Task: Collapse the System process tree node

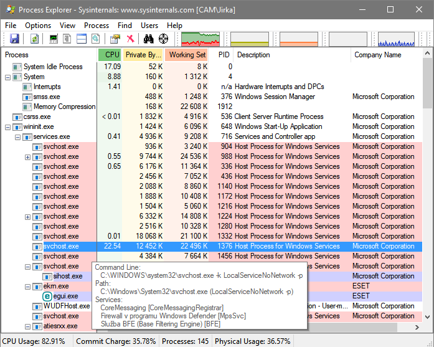Action: [x=7, y=77]
